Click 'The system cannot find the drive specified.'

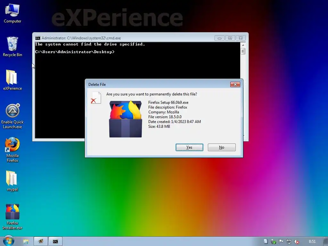click(x=90, y=44)
